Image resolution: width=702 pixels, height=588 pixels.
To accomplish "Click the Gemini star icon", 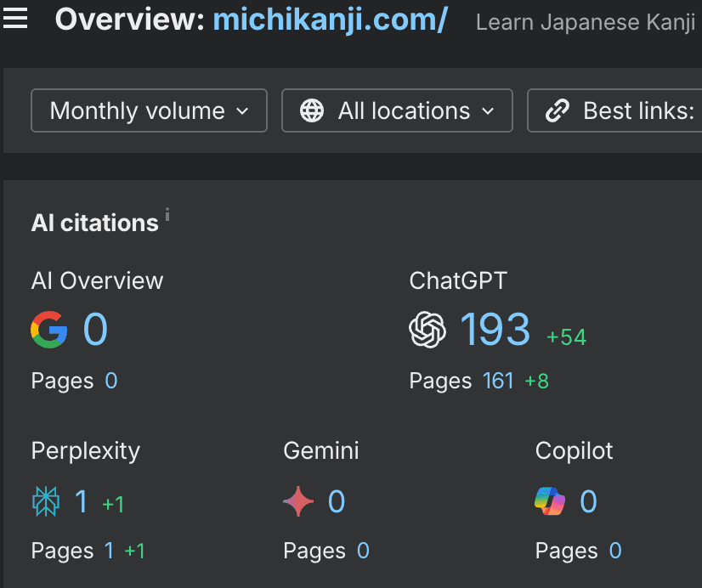I will [x=298, y=501].
